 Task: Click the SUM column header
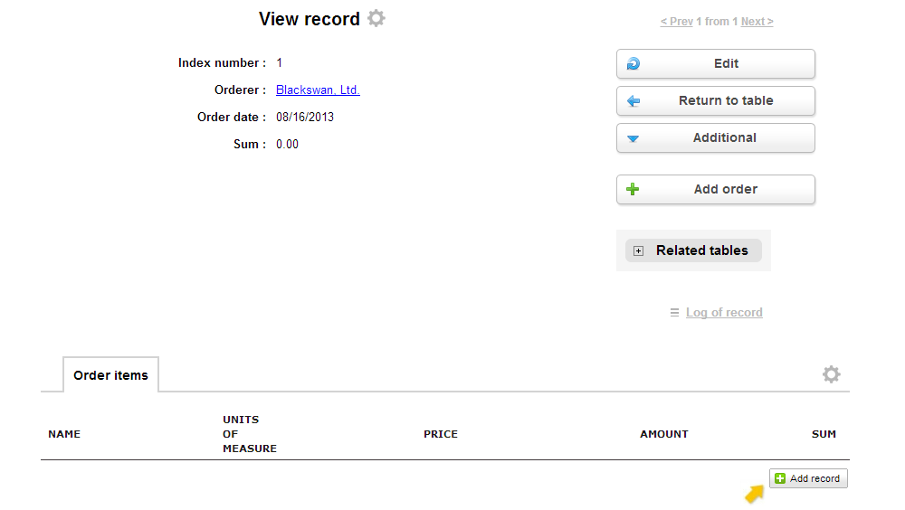(x=824, y=434)
